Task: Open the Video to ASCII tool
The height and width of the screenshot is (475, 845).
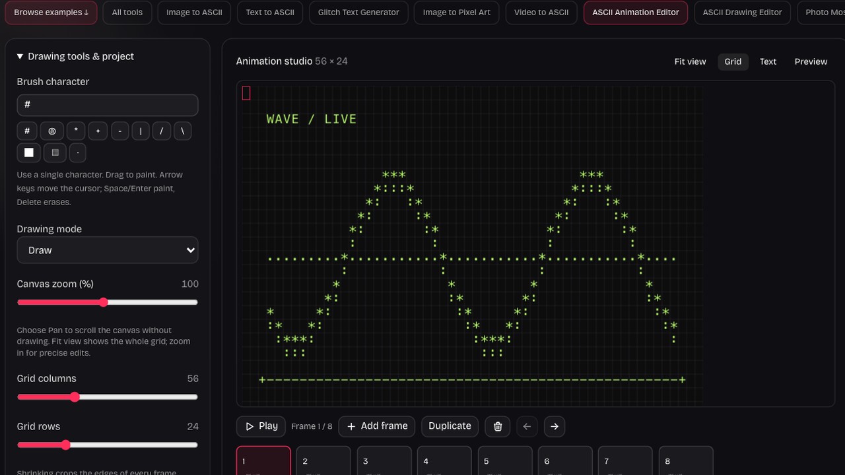Action: click(x=541, y=13)
